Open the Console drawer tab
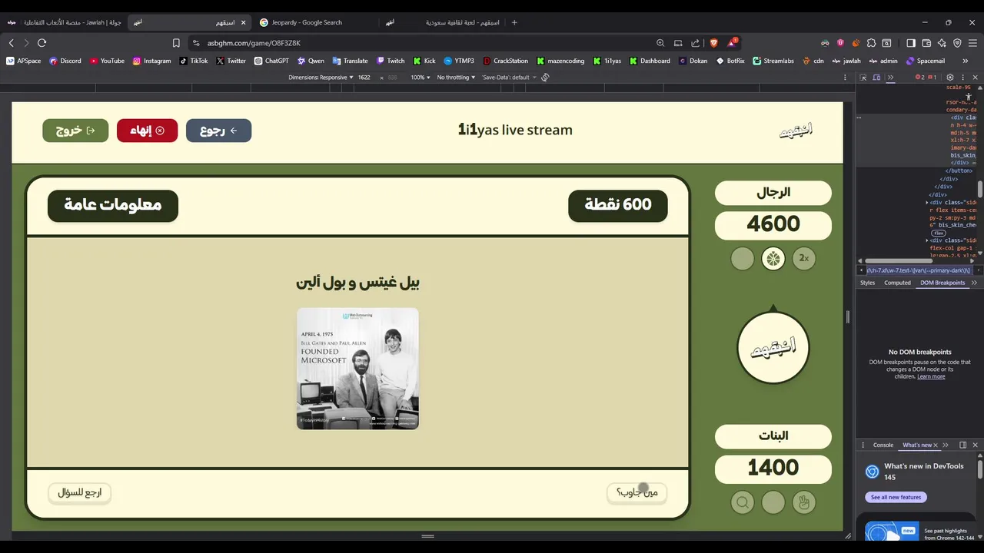Viewport: 984px width, 553px height. pyautogui.click(x=883, y=445)
